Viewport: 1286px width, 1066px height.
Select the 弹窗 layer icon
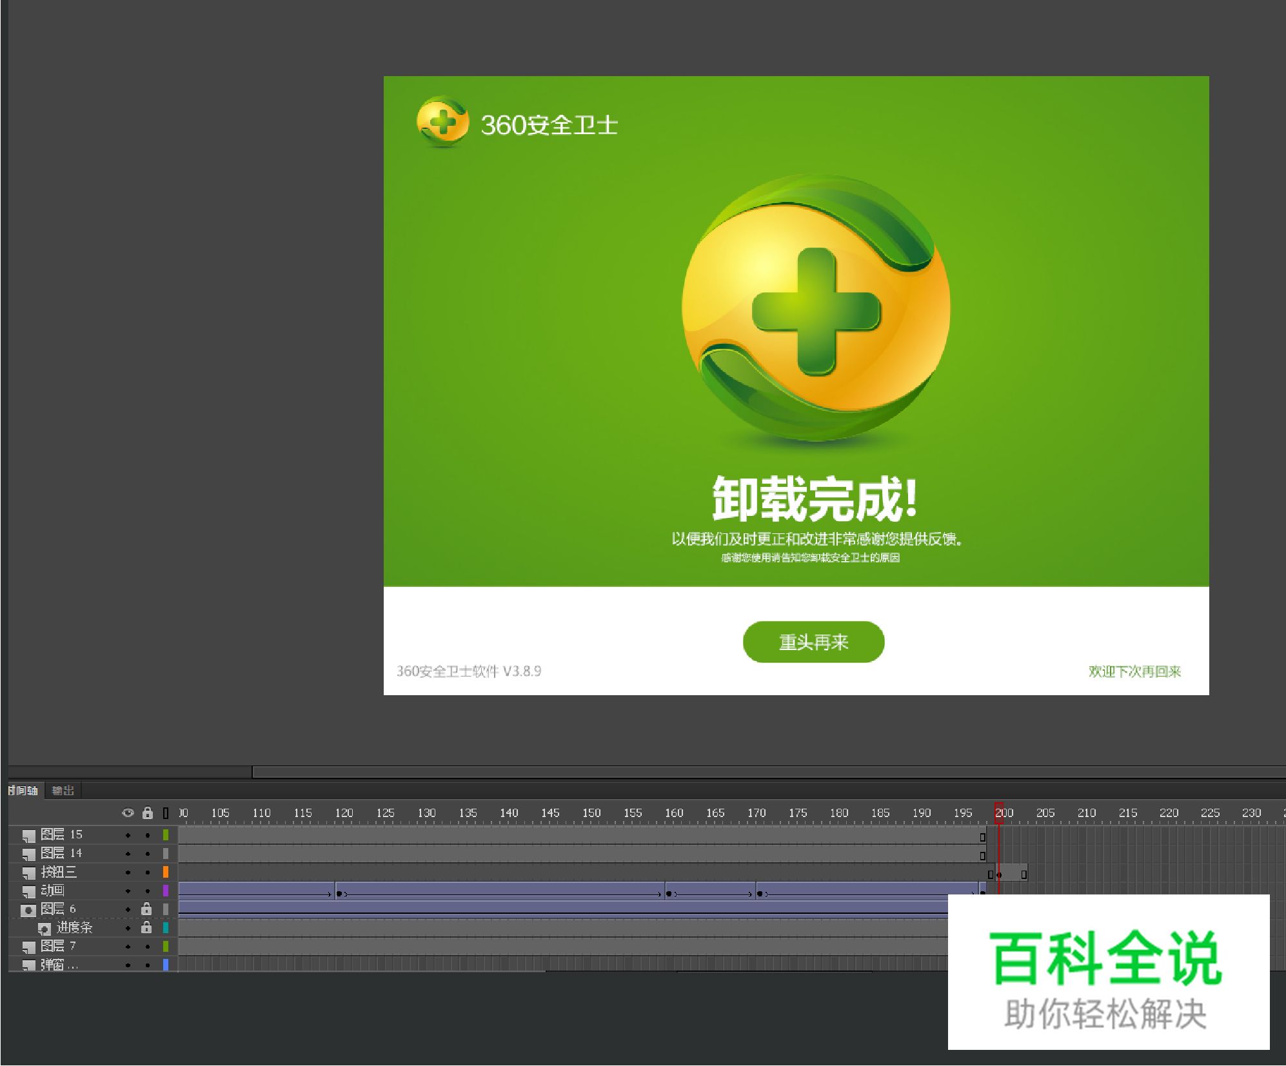pyautogui.click(x=28, y=966)
